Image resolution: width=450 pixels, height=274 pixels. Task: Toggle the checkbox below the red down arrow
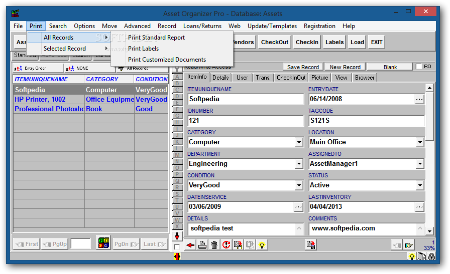[x=177, y=247]
